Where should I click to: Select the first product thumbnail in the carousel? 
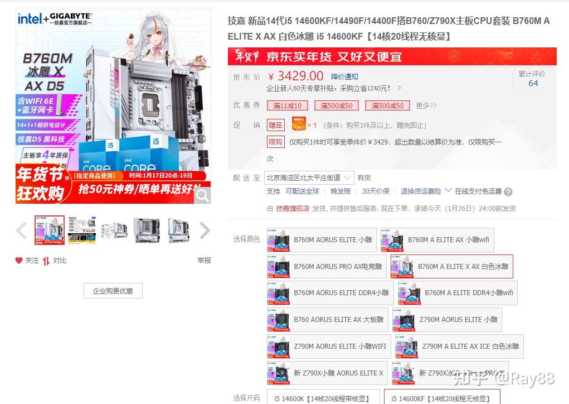tap(49, 230)
